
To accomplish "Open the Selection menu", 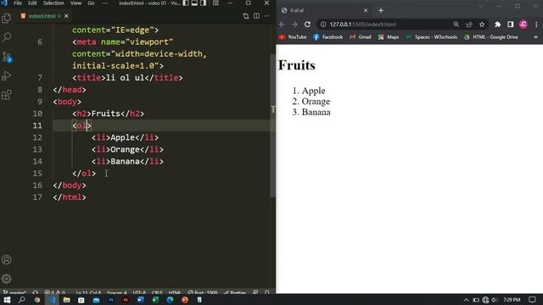I will pos(53,3).
